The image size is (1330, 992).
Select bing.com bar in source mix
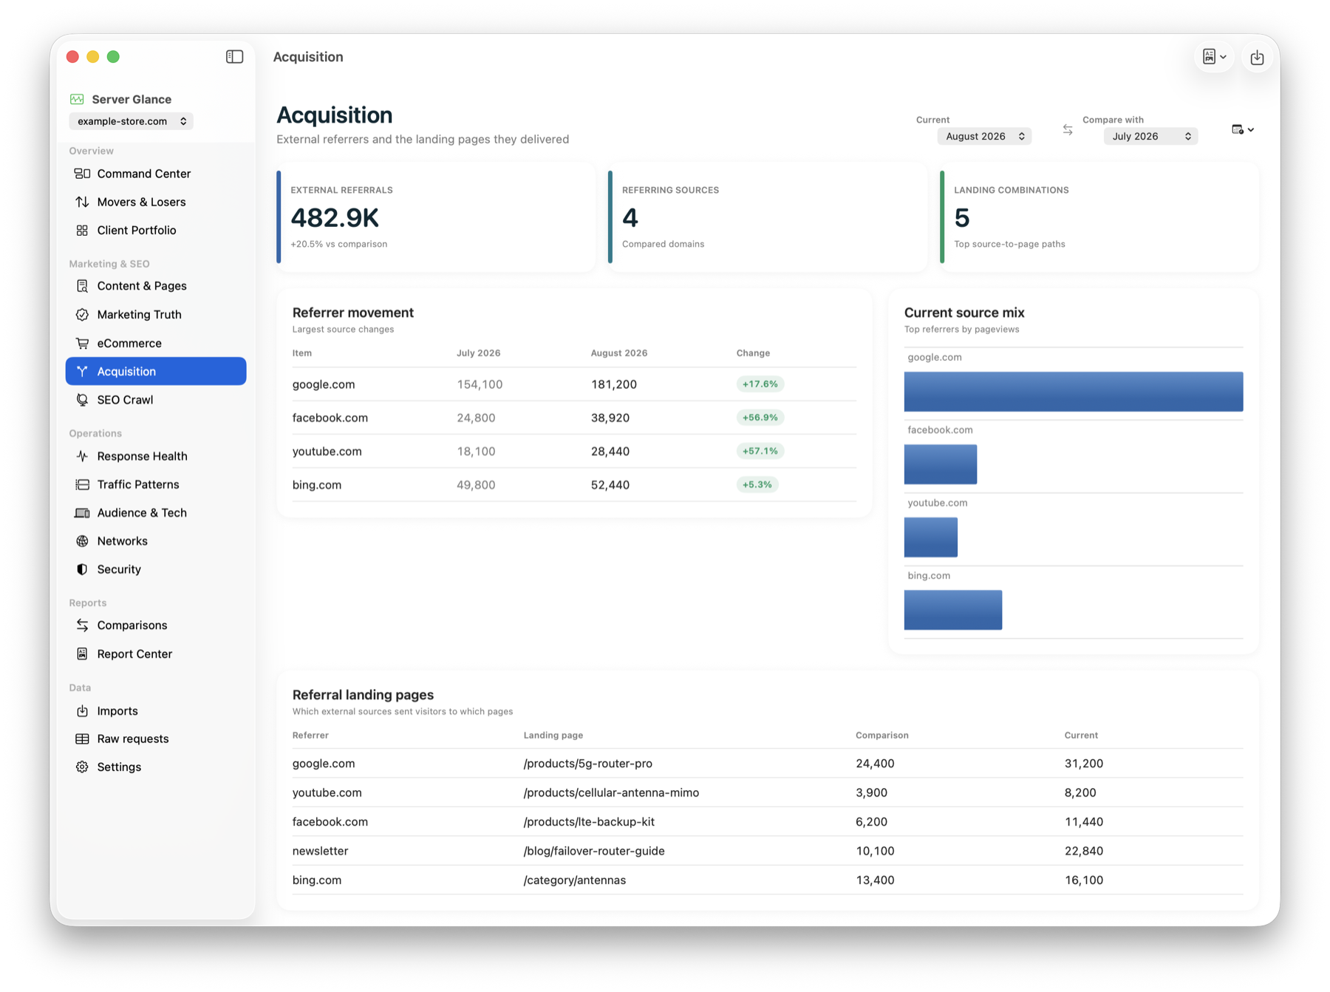(x=953, y=610)
